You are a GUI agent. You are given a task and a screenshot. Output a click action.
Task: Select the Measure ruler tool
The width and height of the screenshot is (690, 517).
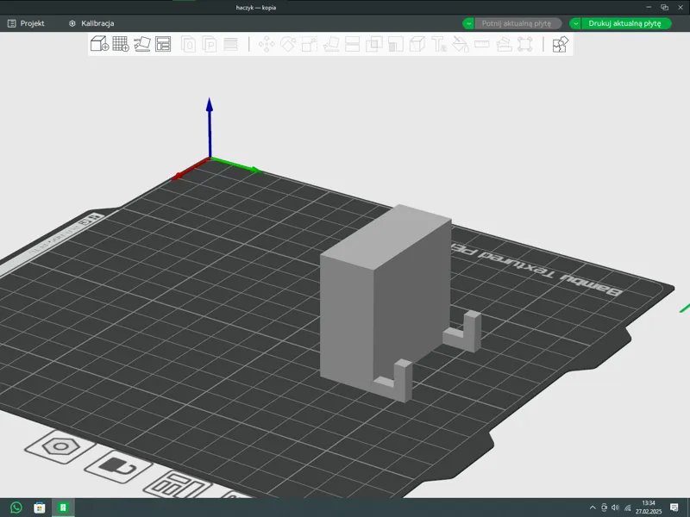click(482, 44)
